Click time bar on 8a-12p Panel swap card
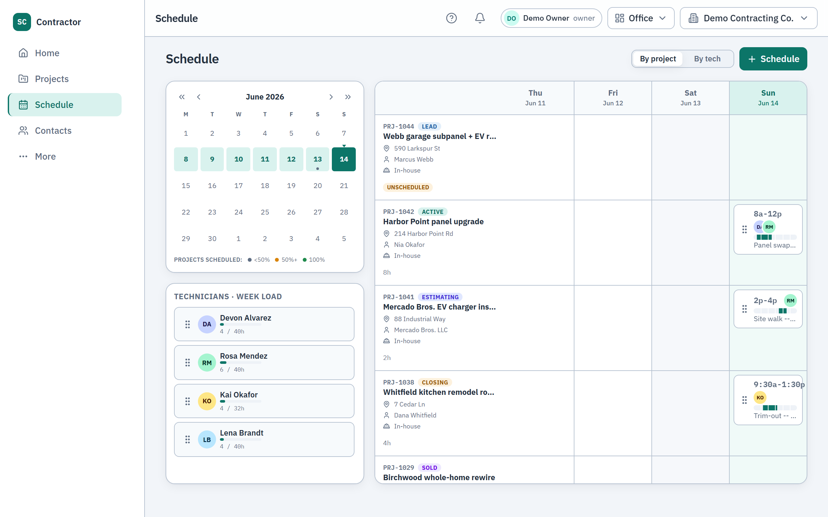 click(775, 237)
